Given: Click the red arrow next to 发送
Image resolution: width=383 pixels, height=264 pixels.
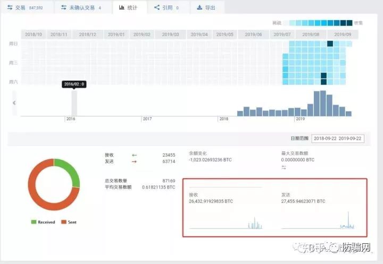Looking at the screenshot, I should tap(135, 161).
